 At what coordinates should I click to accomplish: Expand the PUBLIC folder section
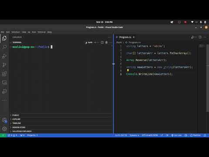(61, 115)
